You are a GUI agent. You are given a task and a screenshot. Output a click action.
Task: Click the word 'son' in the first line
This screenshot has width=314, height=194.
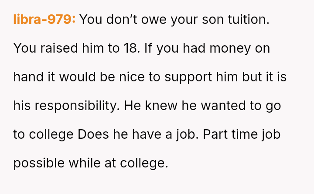click(x=213, y=20)
